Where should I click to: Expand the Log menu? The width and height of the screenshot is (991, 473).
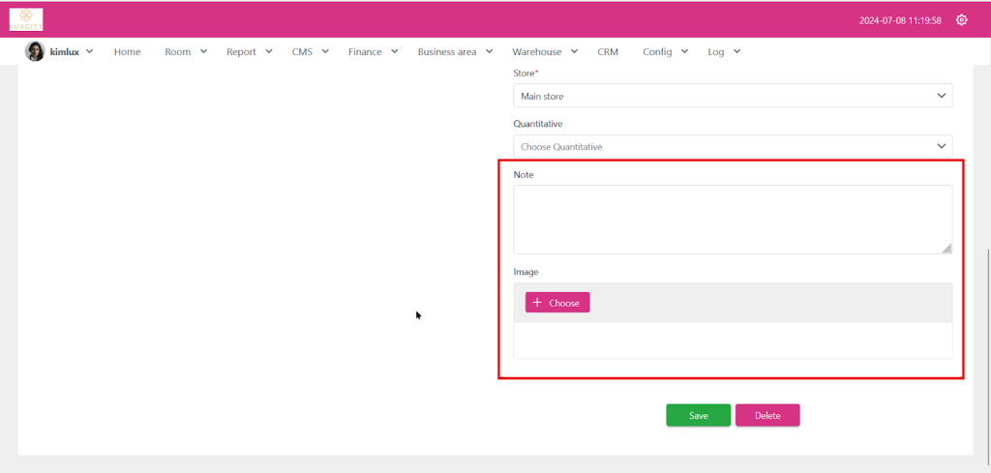(723, 52)
